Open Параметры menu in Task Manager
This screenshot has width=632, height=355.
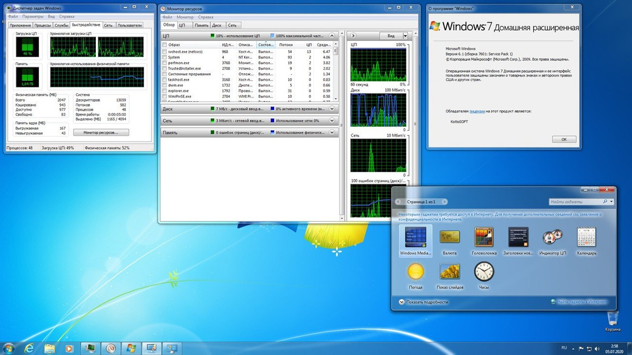[x=33, y=17]
